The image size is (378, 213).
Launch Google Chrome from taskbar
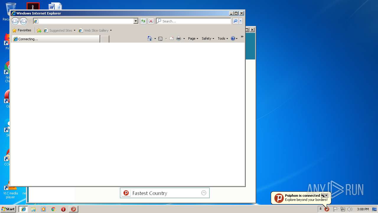[53, 209]
